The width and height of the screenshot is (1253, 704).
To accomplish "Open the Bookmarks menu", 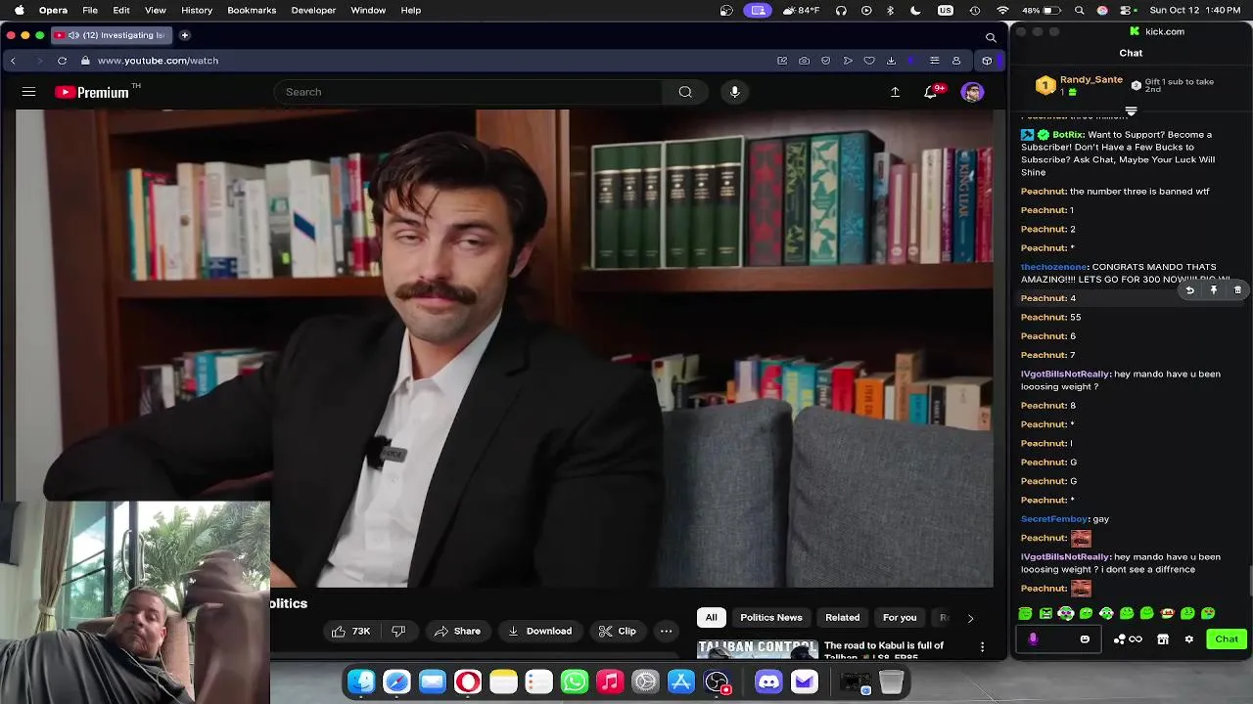I will click(x=252, y=10).
